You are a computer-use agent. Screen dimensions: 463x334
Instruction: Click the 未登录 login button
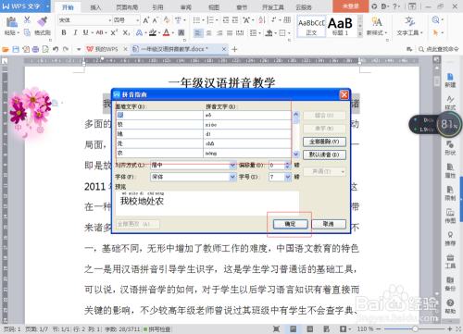click(351, 6)
